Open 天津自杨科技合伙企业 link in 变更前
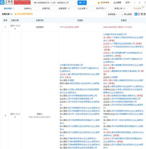The width and height of the screenshot is (146, 149). 82,139
